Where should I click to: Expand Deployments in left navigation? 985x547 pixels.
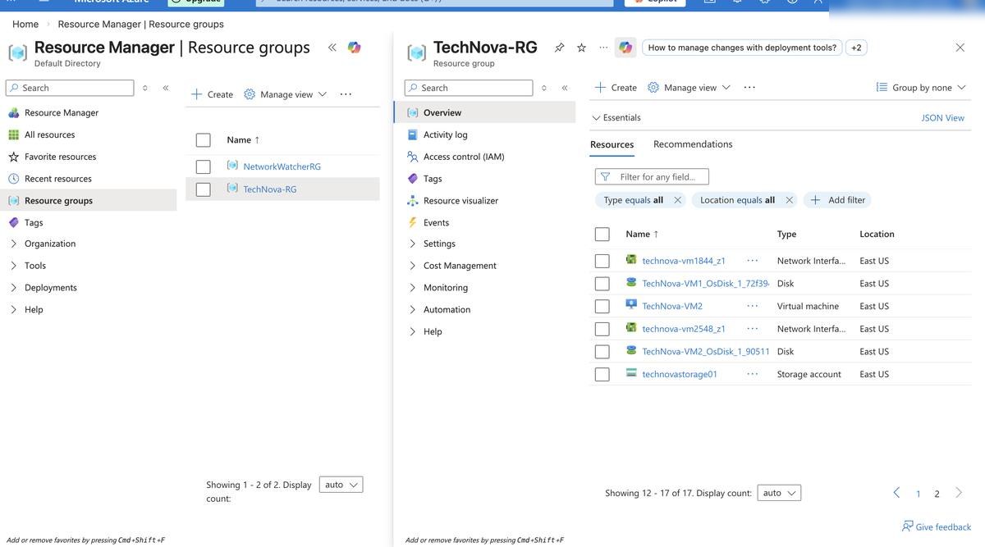(x=14, y=288)
